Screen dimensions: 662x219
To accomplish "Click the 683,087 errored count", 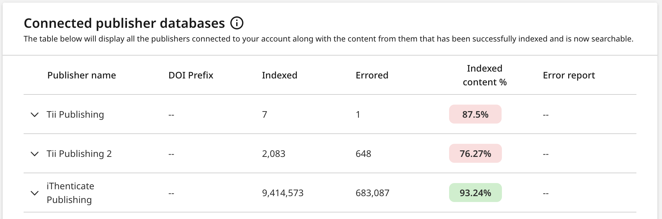I will tap(372, 193).
